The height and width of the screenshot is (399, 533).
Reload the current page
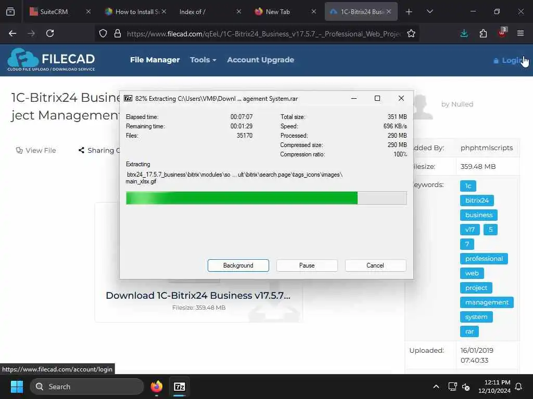50,33
